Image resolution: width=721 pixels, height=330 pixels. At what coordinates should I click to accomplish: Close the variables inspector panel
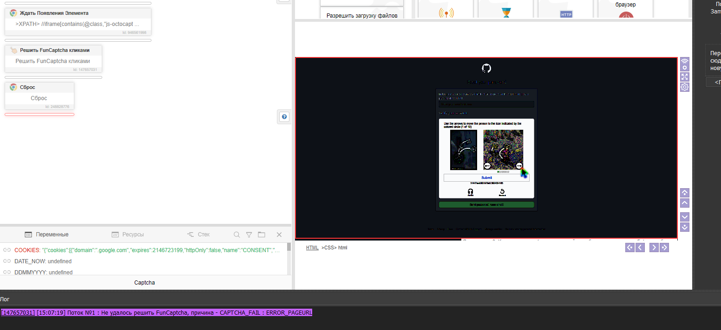click(x=279, y=235)
